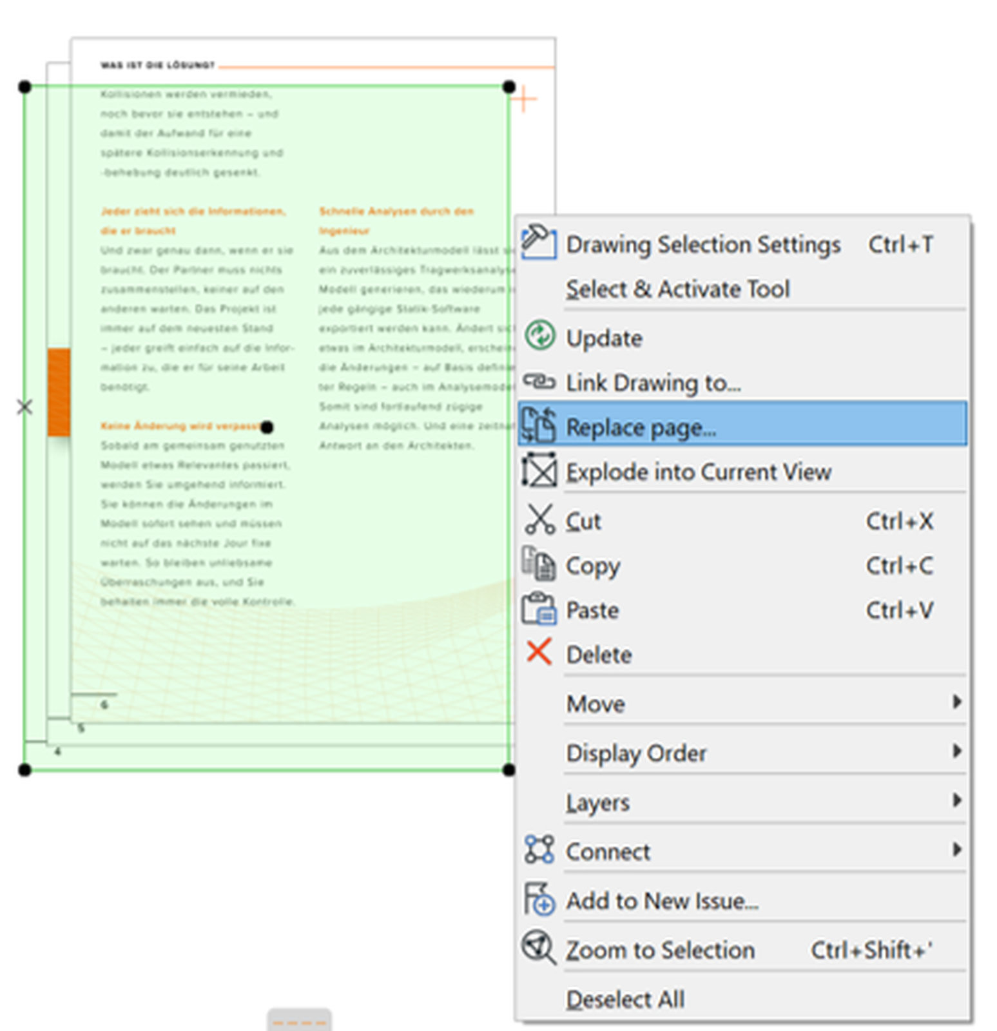Click the Explode into Current View icon
The width and height of the screenshot is (997, 1031).
[x=539, y=470]
